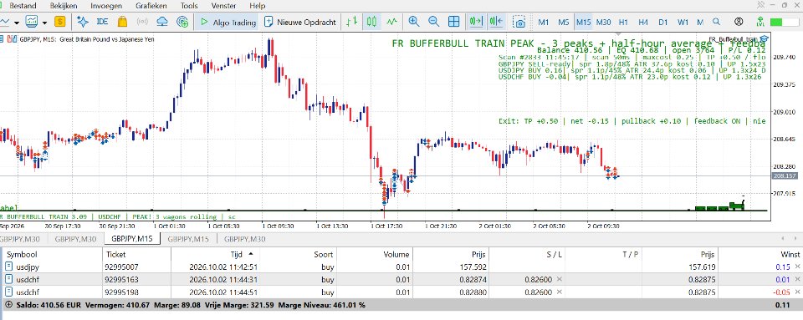Toggle Algo Trading on or off
The height and width of the screenshot is (320, 803).
[x=228, y=22]
